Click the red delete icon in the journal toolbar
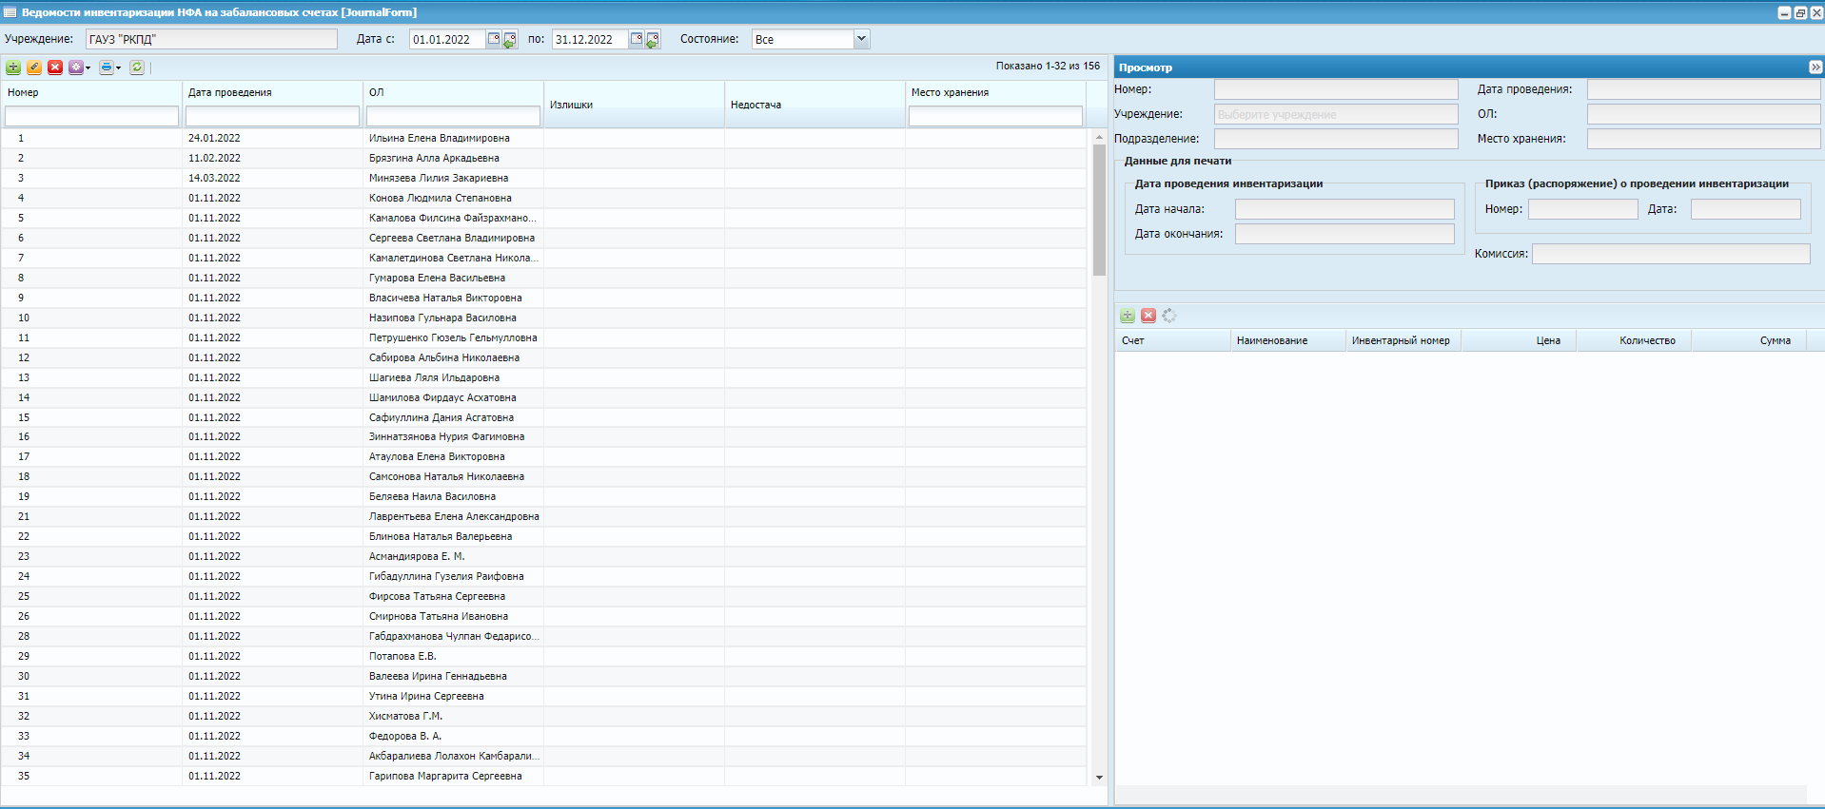Screen dimensions: 1825x809 click(55, 67)
